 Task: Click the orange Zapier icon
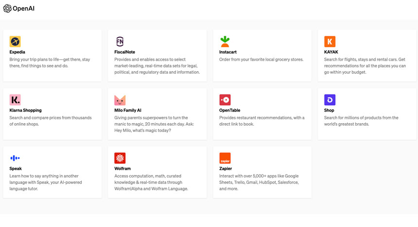(225, 158)
